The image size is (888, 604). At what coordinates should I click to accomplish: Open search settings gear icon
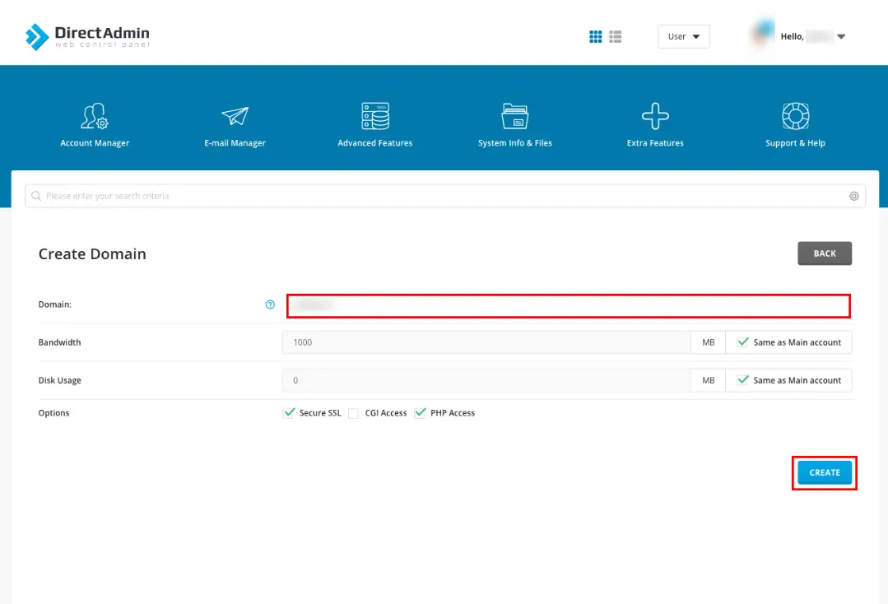[854, 197]
